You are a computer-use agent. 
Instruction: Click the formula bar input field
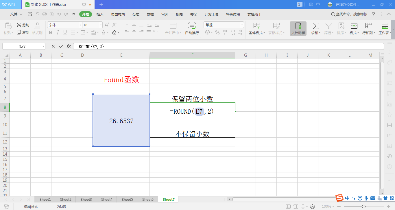pos(228,46)
